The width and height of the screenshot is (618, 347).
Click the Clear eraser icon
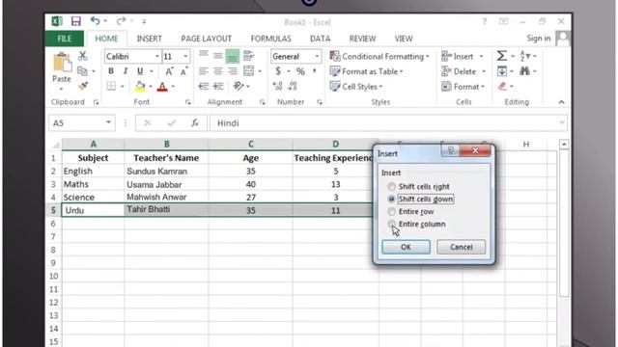(x=502, y=86)
